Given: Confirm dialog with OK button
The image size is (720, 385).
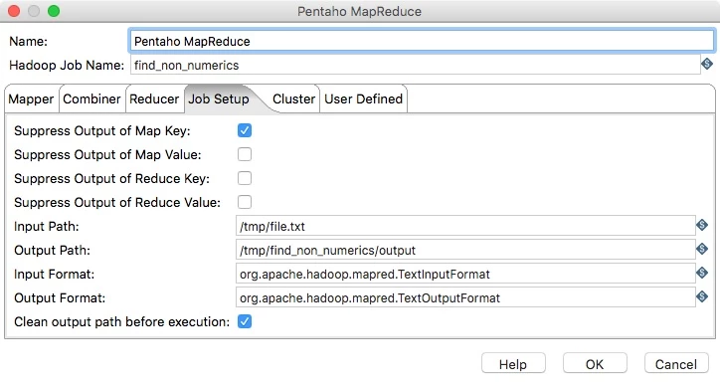Looking at the screenshot, I should click(x=595, y=364).
